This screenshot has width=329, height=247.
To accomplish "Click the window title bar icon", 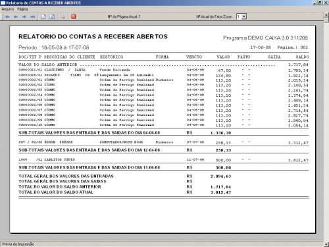I will click(3, 3).
